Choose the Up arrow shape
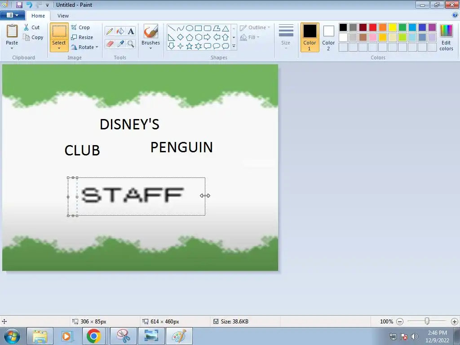 coord(226,37)
